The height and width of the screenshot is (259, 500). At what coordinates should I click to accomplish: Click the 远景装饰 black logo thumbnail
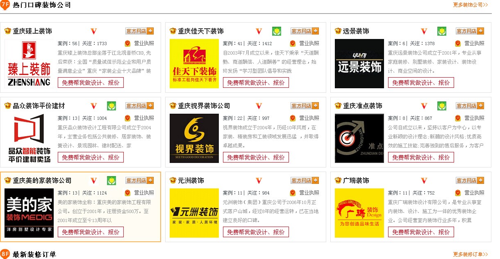point(359,64)
